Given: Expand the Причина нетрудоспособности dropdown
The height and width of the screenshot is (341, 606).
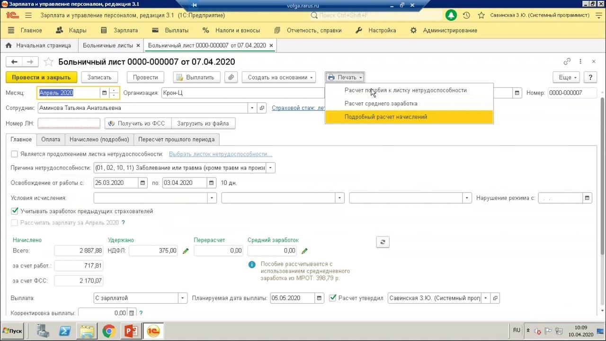Looking at the screenshot, I should pos(270,168).
